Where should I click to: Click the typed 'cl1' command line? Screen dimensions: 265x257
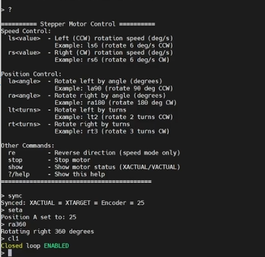coord(13,239)
